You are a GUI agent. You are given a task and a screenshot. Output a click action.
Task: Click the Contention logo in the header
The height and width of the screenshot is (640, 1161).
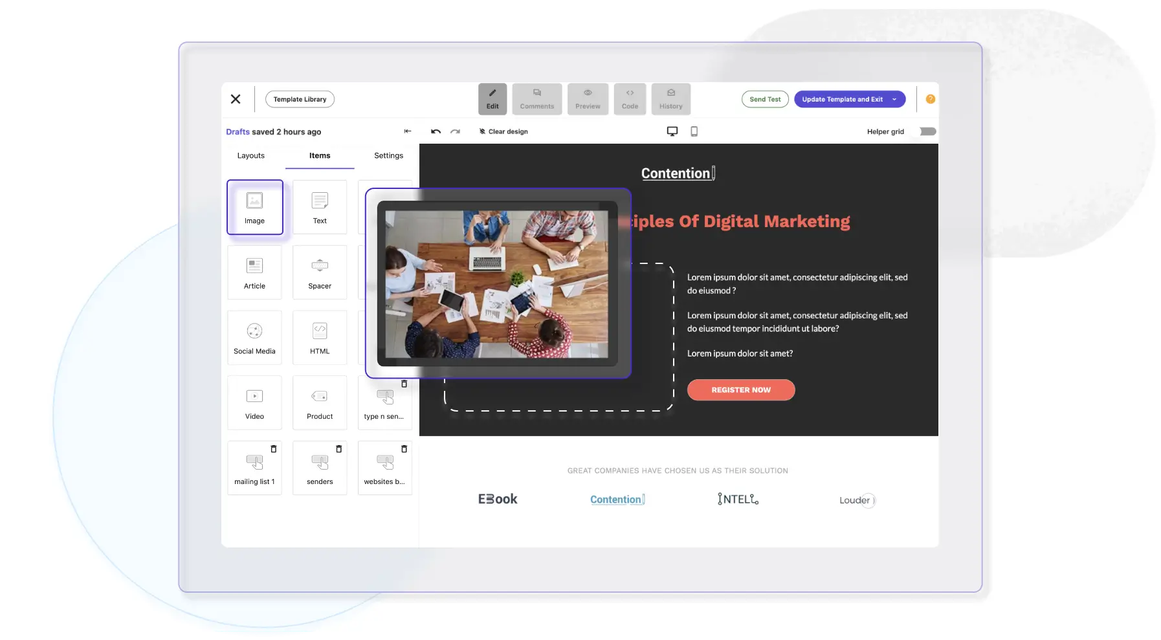click(678, 173)
